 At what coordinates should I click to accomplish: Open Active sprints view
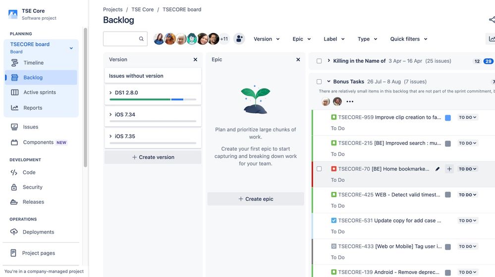pyautogui.click(x=41, y=92)
